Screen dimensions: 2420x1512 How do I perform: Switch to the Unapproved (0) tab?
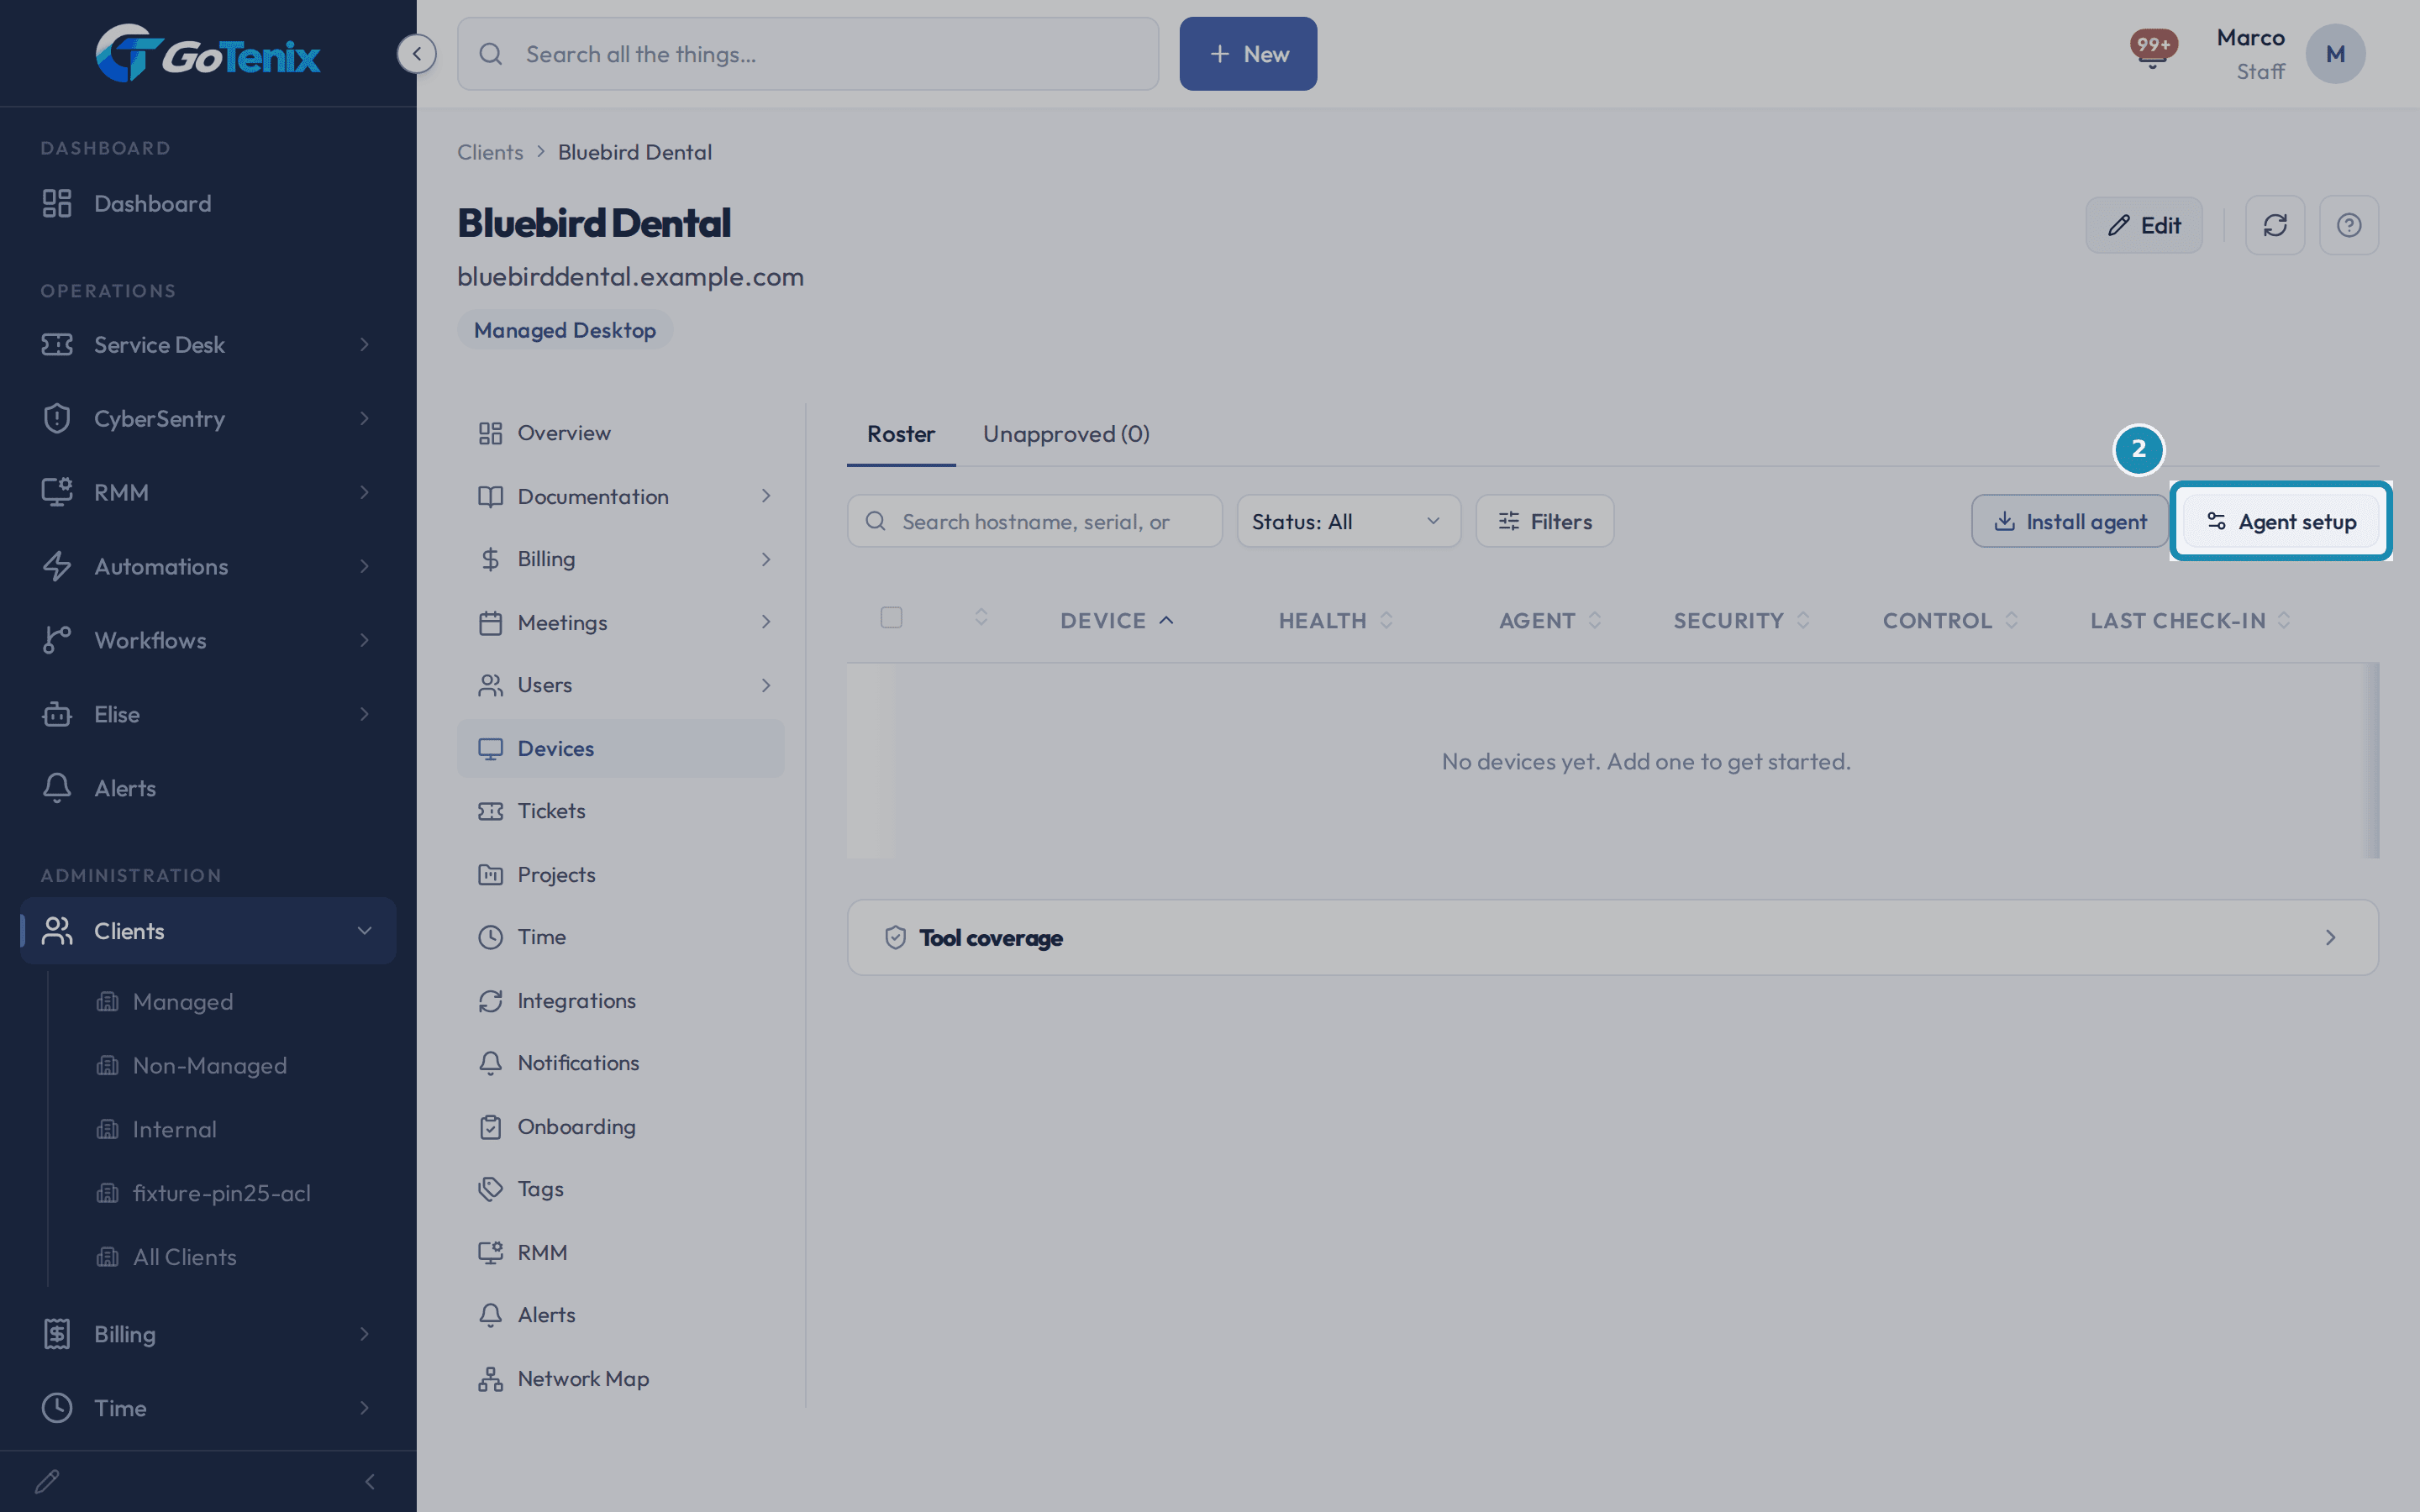(x=1066, y=434)
